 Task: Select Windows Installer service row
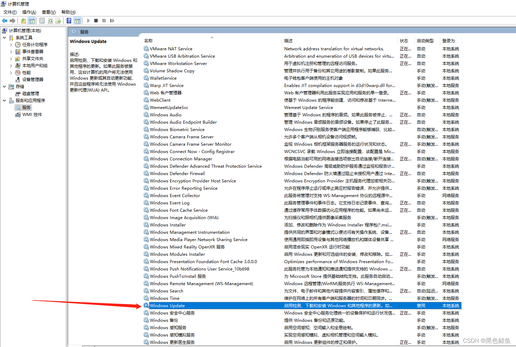tap(302, 225)
